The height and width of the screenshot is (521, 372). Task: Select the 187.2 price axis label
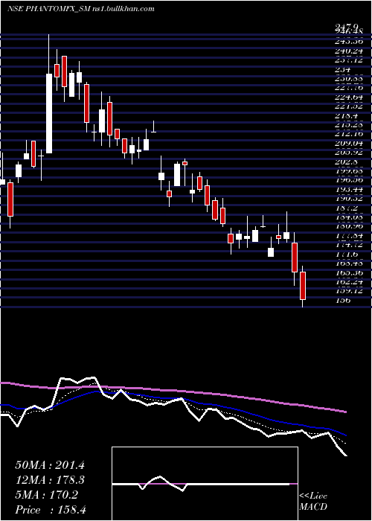pyautogui.click(x=347, y=208)
